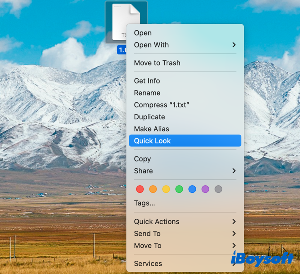300x274 pixels.
Task: Select the gray tag color dot
Action: (218, 189)
